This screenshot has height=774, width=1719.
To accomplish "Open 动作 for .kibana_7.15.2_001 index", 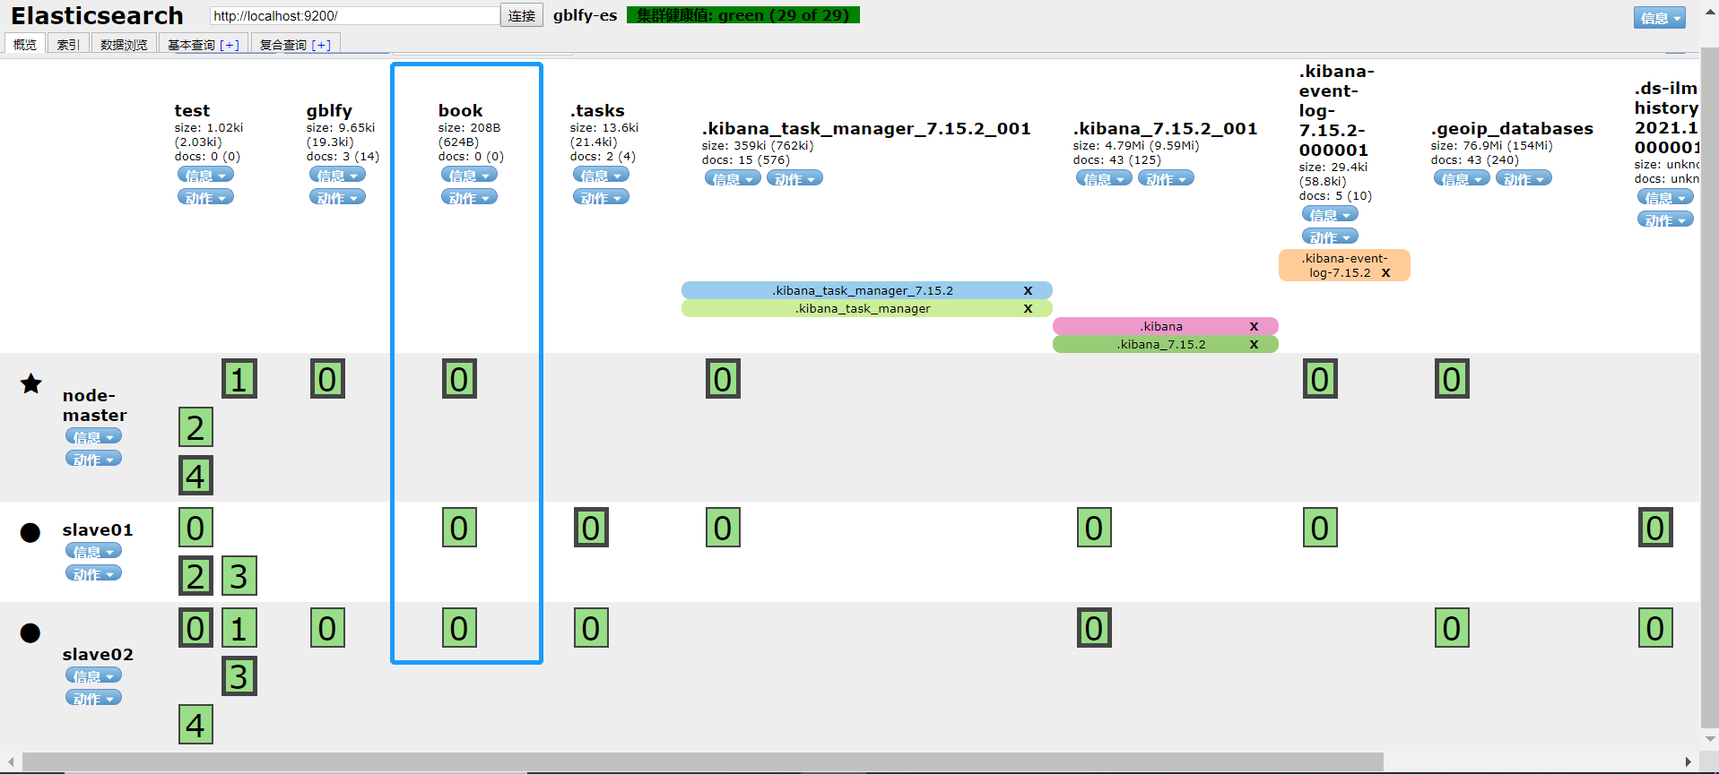I will tap(1166, 178).
